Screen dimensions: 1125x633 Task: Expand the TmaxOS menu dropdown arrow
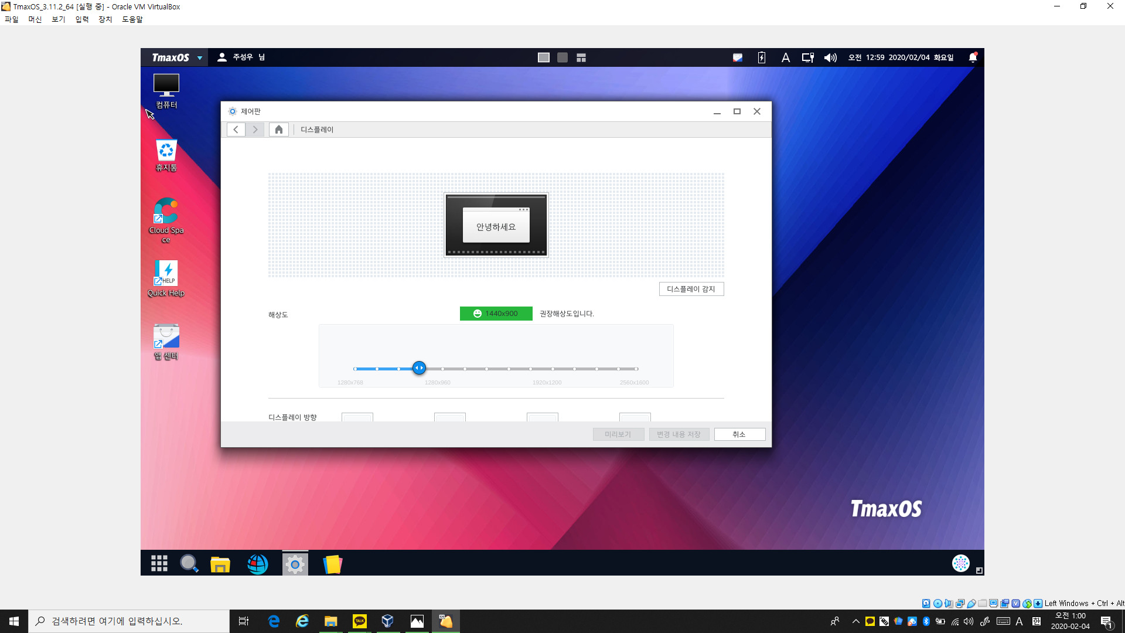(200, 58)
